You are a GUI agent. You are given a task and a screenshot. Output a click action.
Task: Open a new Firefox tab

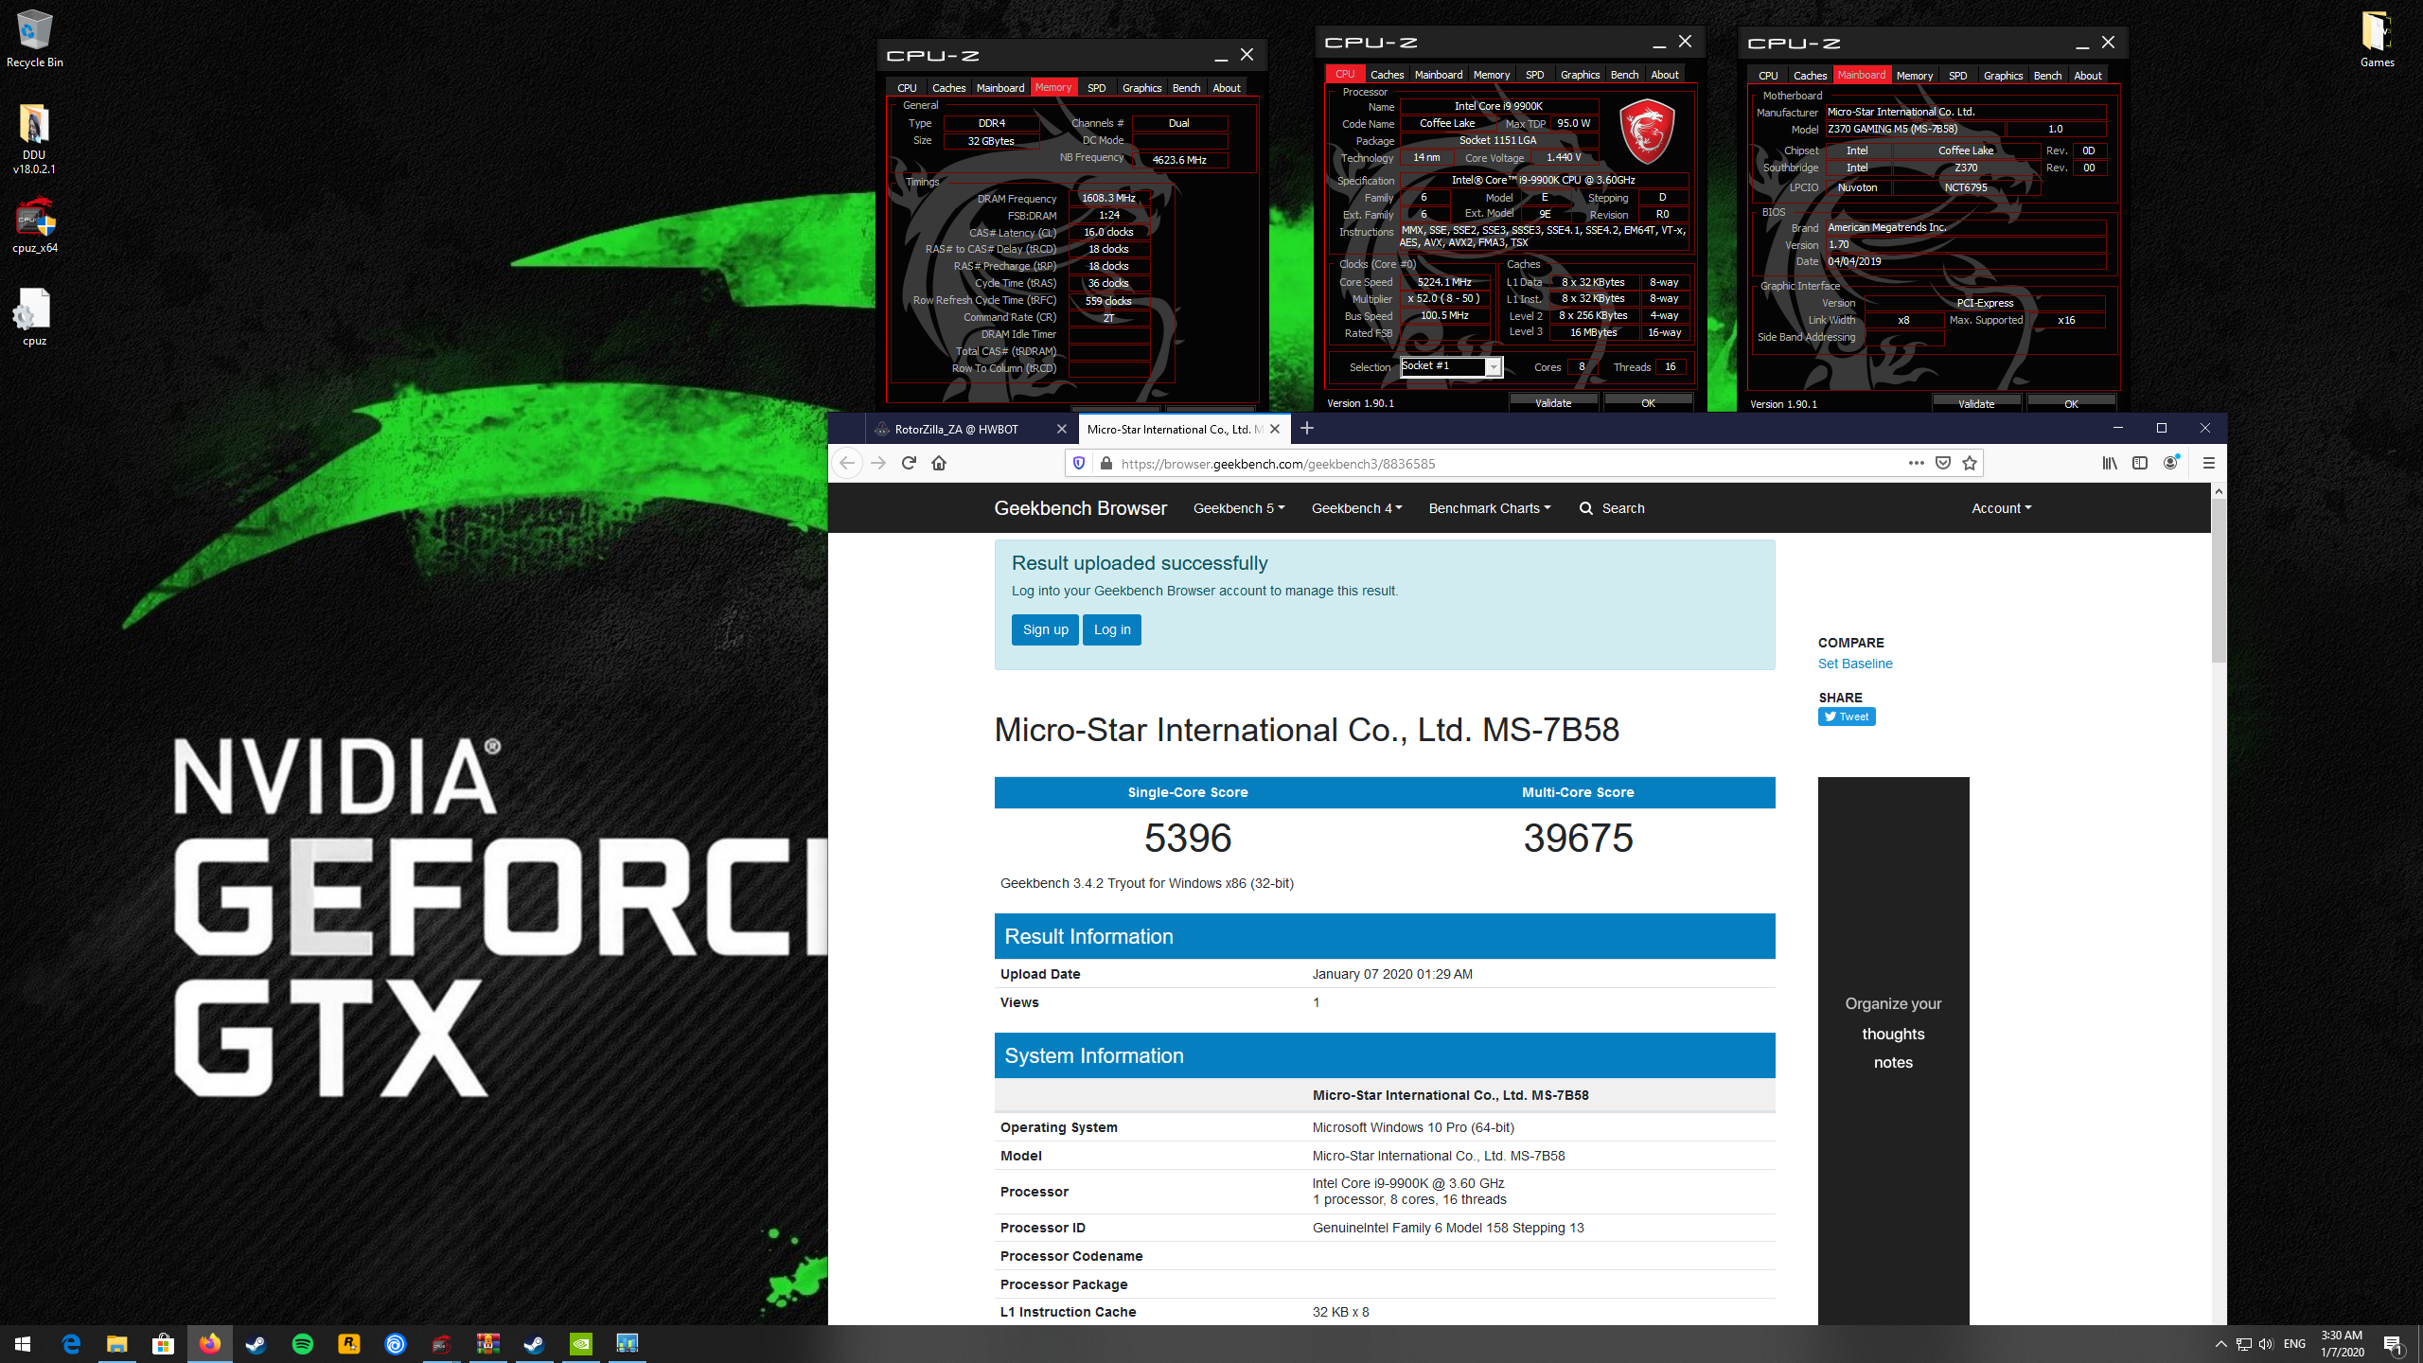pyautogui.click(x=1307, y=429)
